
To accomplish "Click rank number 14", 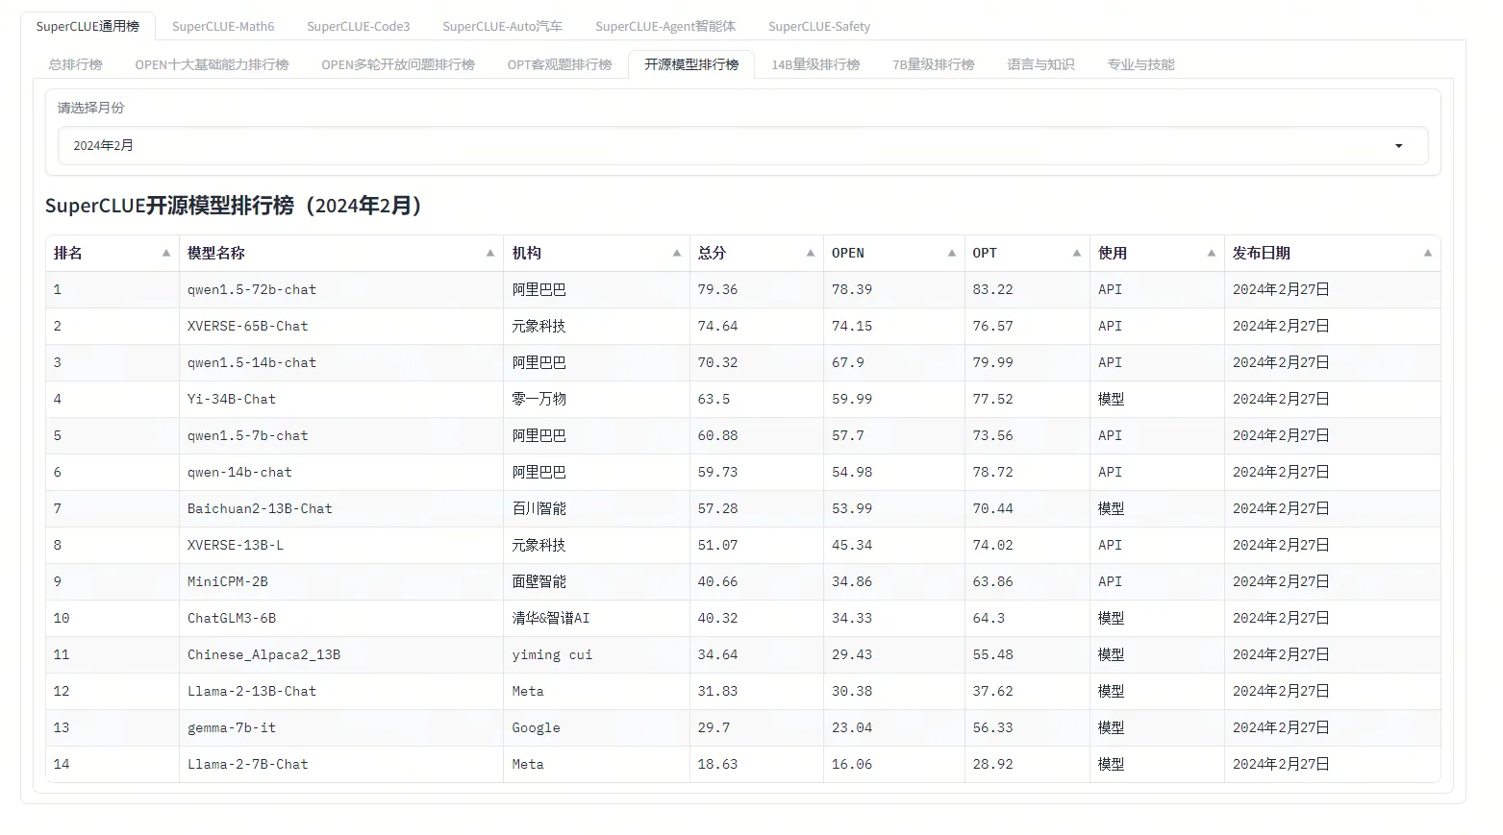I will click(62, 764).
